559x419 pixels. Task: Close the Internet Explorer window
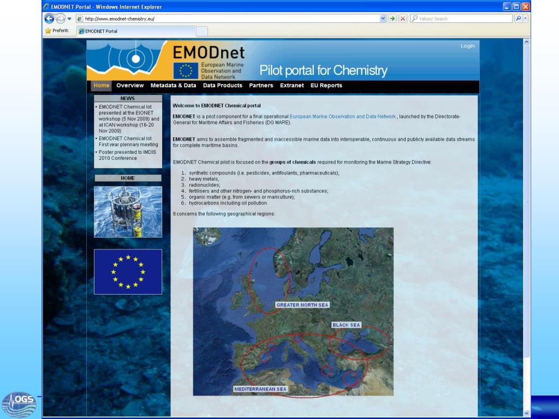(526, 7)
